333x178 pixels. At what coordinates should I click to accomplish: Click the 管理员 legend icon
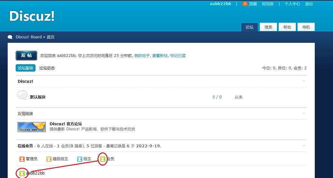[x=22, y=159]
